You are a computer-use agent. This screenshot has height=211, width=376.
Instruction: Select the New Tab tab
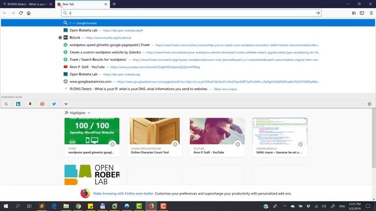82,4
